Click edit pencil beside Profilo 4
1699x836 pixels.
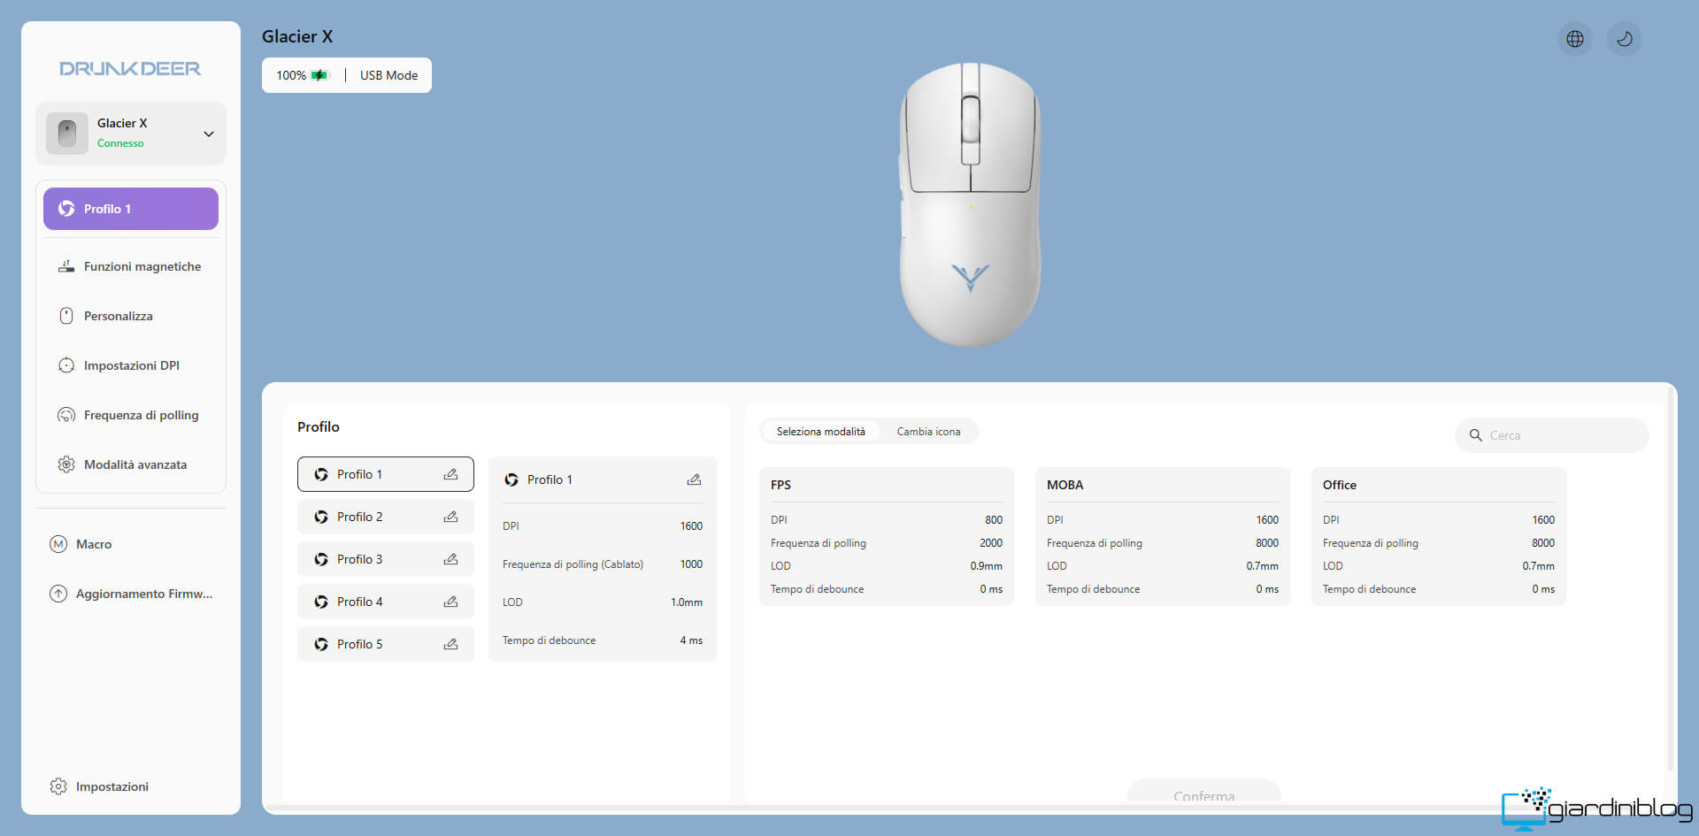click(x=450, y=602)
